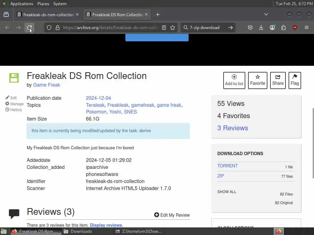Flag this item
Screen dimensions: 314x235
[x=295, y=80]
